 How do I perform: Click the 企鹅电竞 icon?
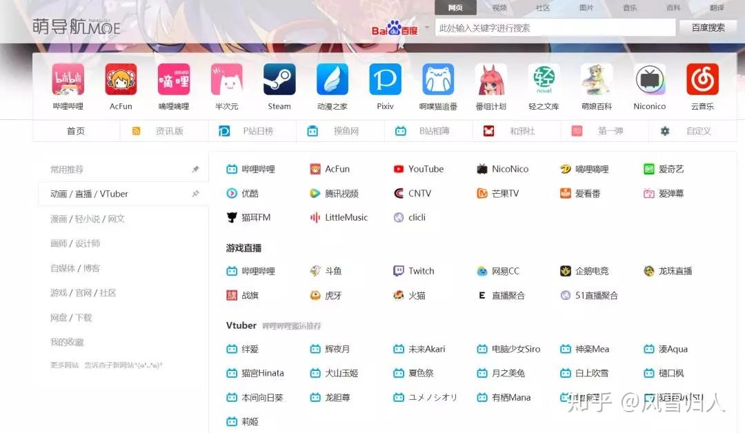(566, 271)
